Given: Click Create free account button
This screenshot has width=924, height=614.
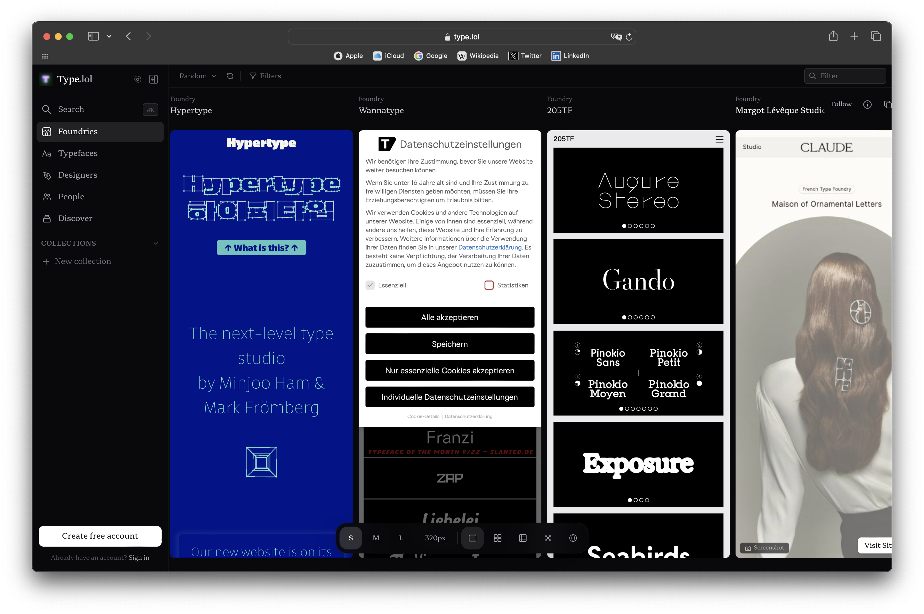Looking at the screenshot, I should click(100, 536).
